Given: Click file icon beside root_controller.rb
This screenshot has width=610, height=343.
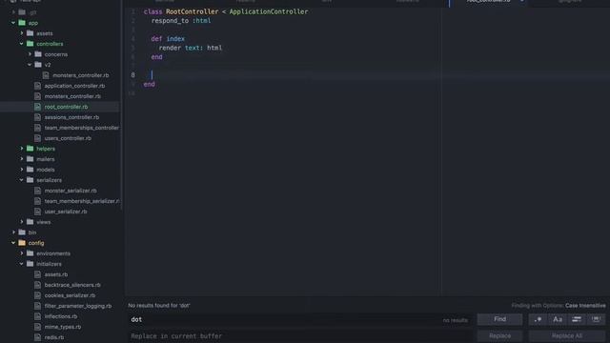Looking at the screenshot, I should pos(37,107).
